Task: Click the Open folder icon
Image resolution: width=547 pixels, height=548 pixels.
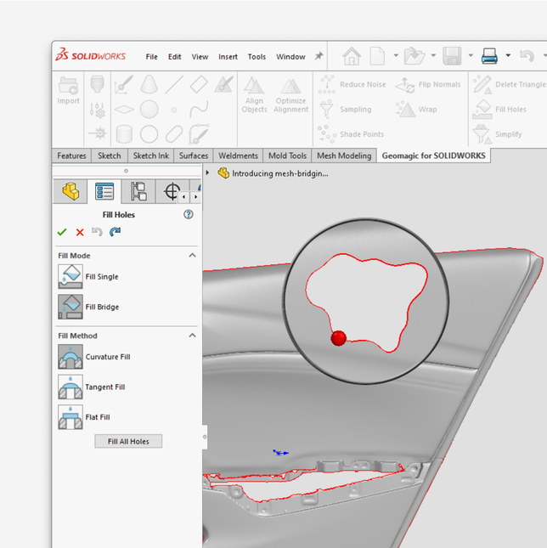Action: [414, 56]
